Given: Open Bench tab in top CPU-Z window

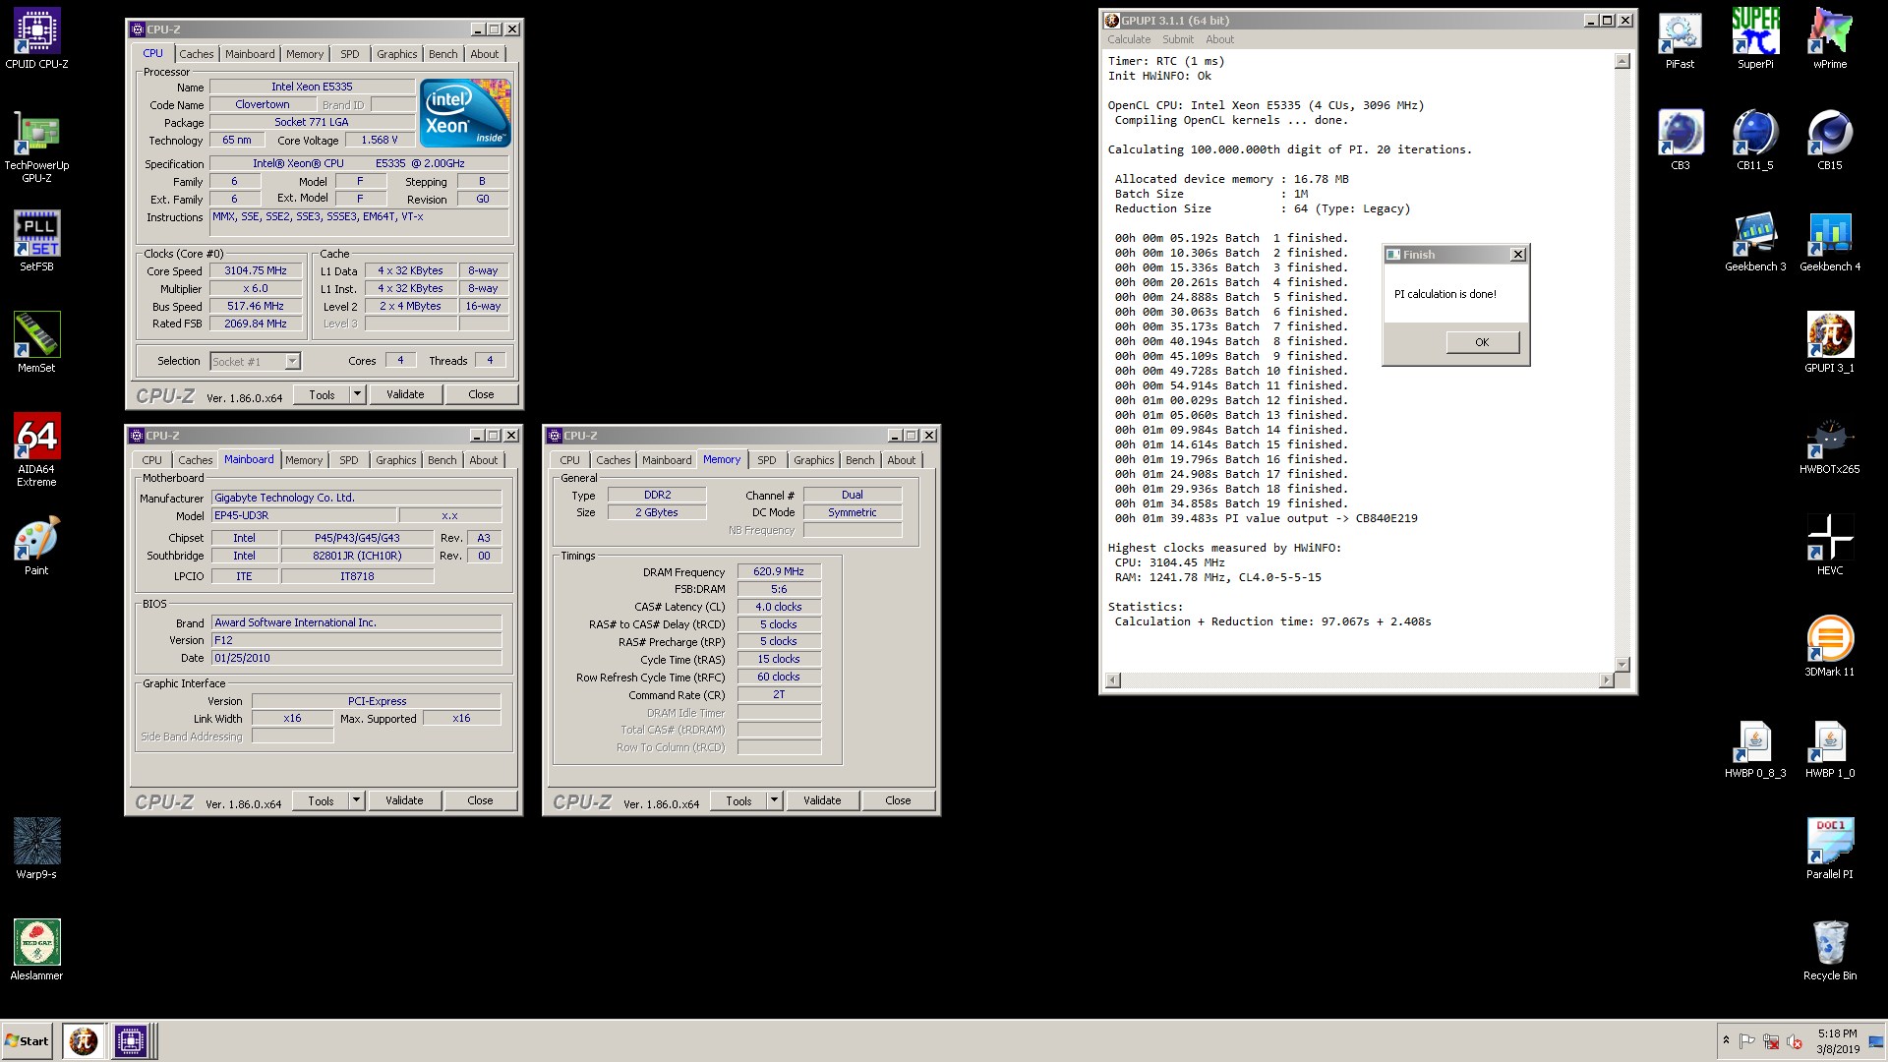Looking at the screenshot, I should [442, 54].
